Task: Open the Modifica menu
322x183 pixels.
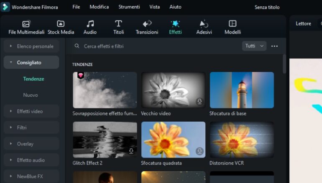Action: 99,7
